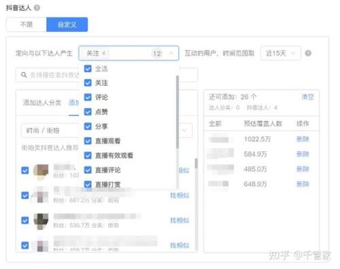
Task: Click the help icon next to 抖音达人
Action: 37,7
